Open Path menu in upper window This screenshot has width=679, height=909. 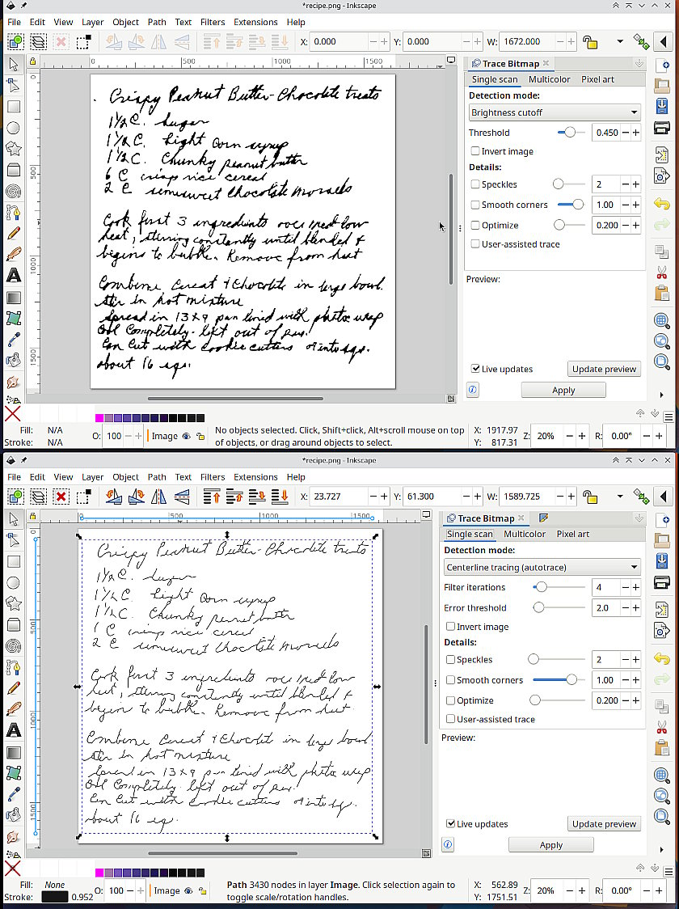coord(157,22)
